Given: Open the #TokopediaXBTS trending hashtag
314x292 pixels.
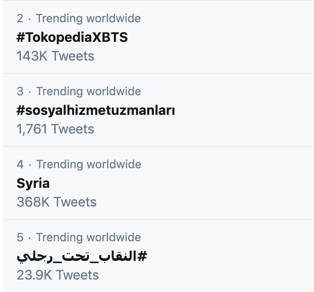Looking at the screenshot, I should [x=72, y=37].
